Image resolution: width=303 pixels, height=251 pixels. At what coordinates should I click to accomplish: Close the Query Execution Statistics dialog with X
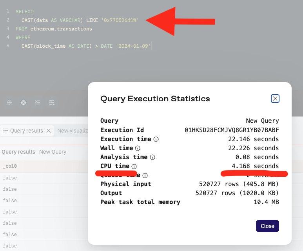click(275, 99)
